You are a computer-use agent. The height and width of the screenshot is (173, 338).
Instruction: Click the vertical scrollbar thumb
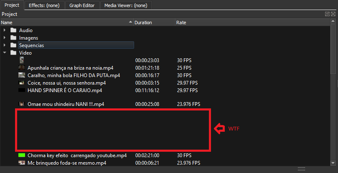pos(333,49)
